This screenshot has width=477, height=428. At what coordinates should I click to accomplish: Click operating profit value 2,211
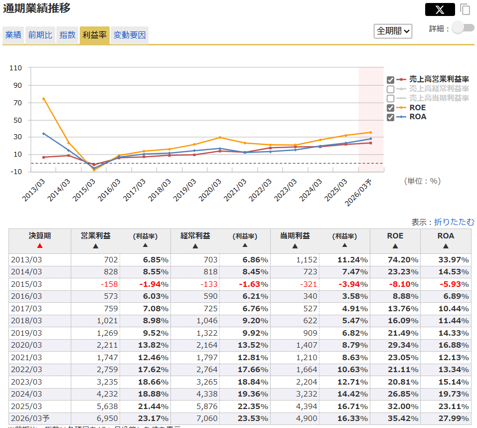pyautogui.click(x=107, y=345)
